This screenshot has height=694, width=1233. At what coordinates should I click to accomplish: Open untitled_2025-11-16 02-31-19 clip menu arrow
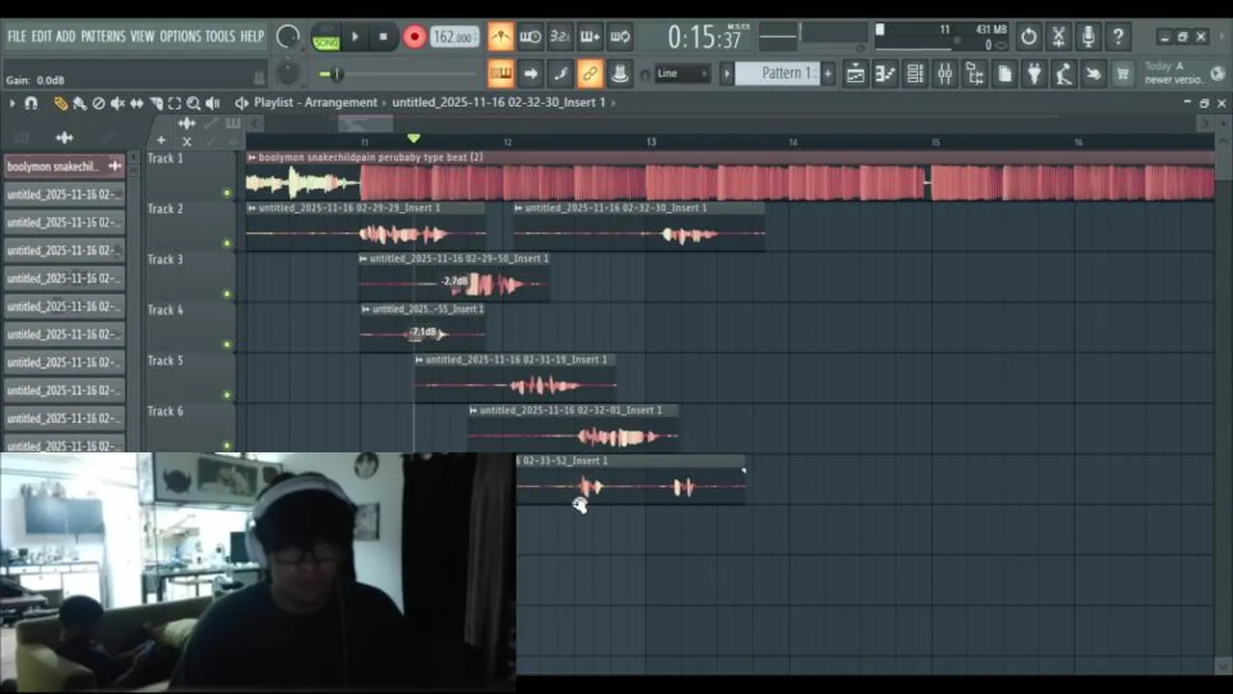coord(420,360)
